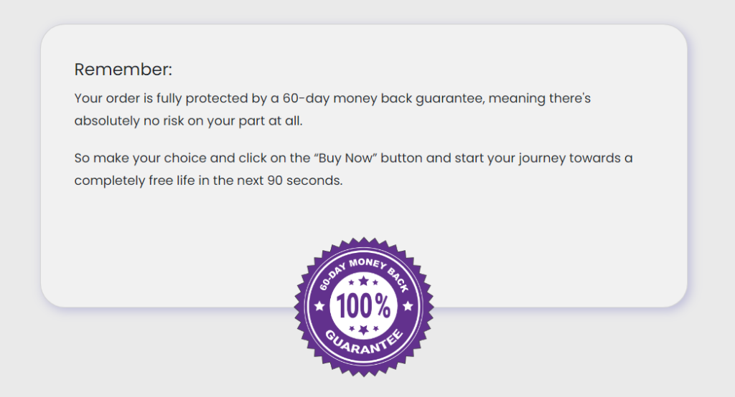Click the small purple star left of top star
This screenshot has width=735, height=397.
pyautogui.click(x=351, y=283)
